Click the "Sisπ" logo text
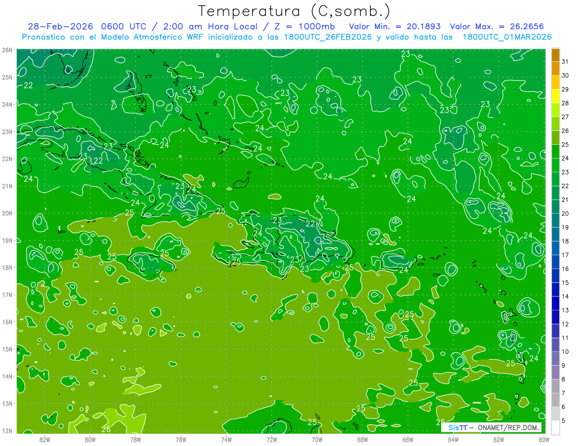The height and width of the screenshot is (446, 578). [457, 428]
